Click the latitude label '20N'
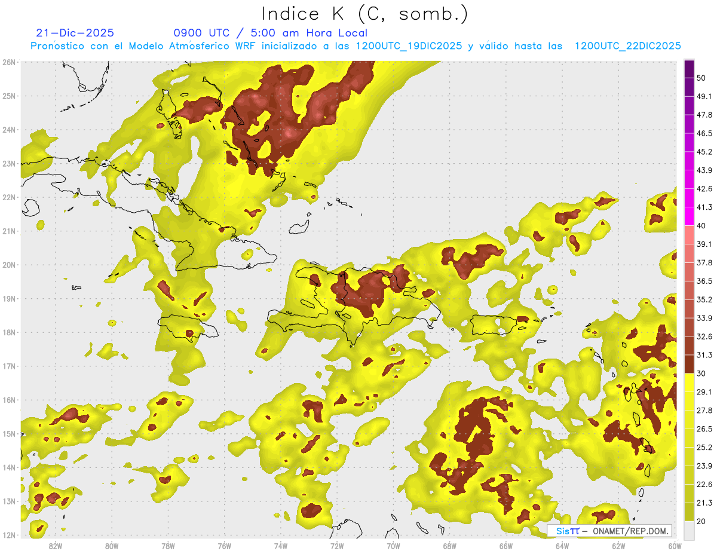 click(8, 265)
